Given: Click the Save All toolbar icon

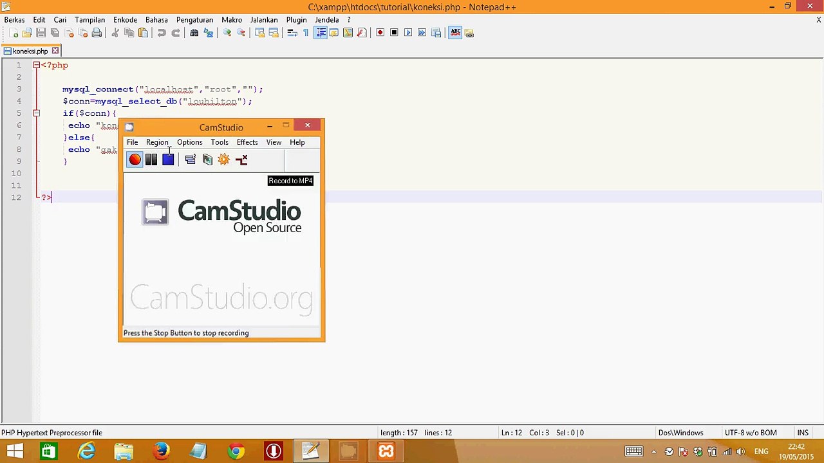Looking at the screenshot, I should coord(55,33).
